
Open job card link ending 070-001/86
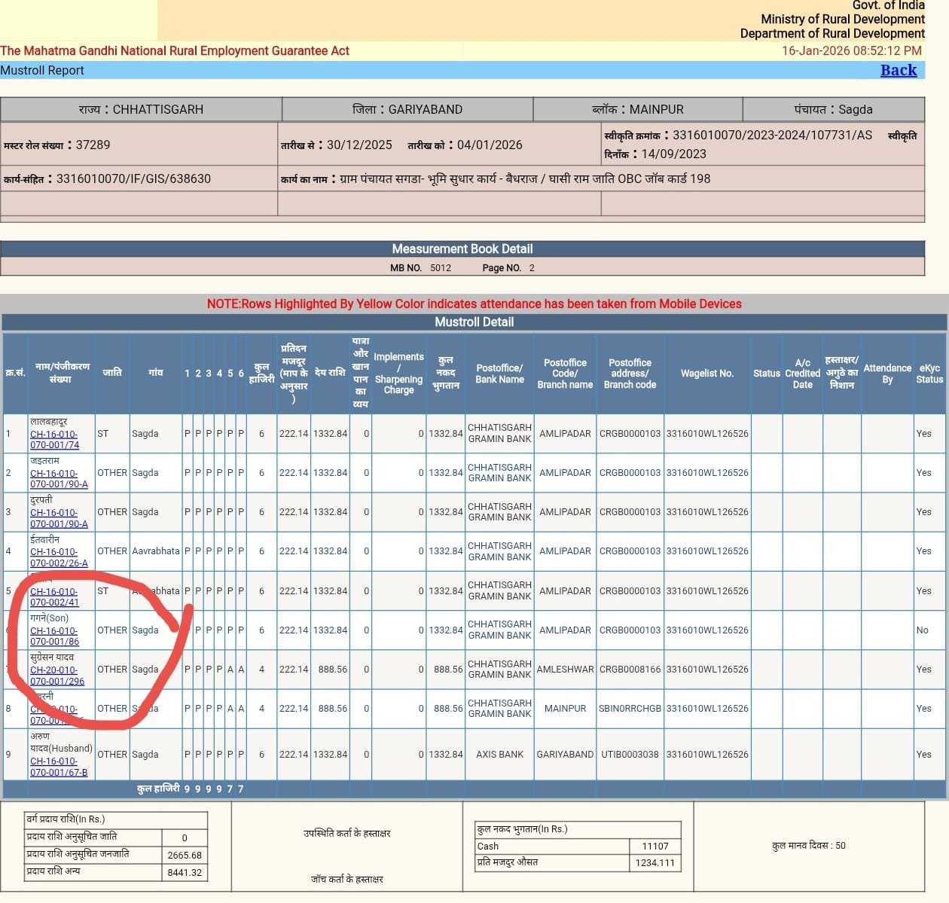tap(54, 636)
